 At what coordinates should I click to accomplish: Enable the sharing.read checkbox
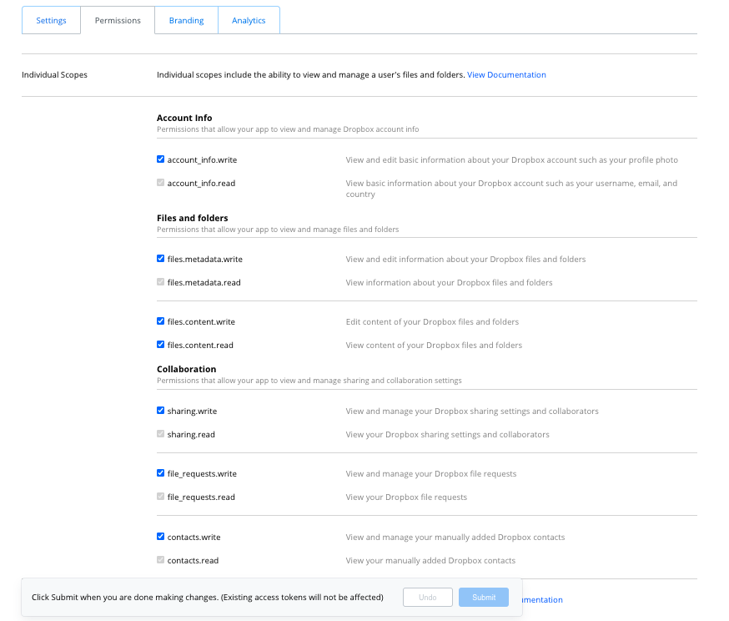pyautogui.click(x=160, y=433)
